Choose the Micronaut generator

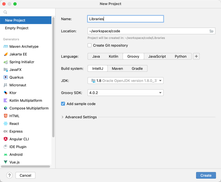pyautogui.click(x=26, y=85)
